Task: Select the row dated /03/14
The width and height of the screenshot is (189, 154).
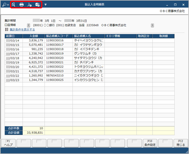Action: pos(90,40)
